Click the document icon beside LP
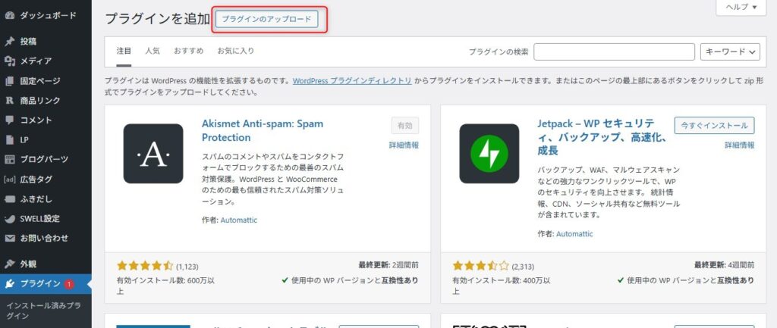This screenshot has width=777, height=328. tap(9, 140)
